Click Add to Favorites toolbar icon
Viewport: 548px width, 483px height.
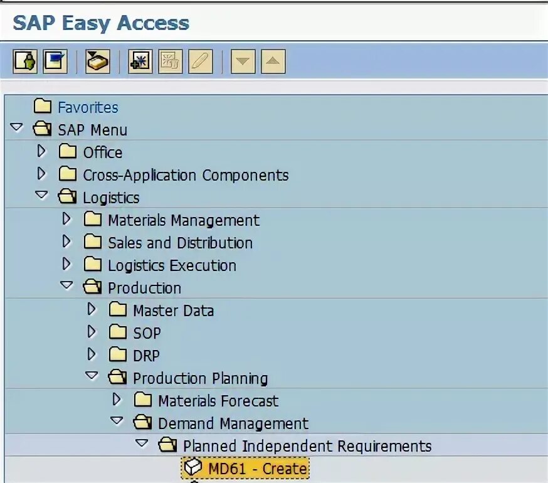tap(140, 61)
